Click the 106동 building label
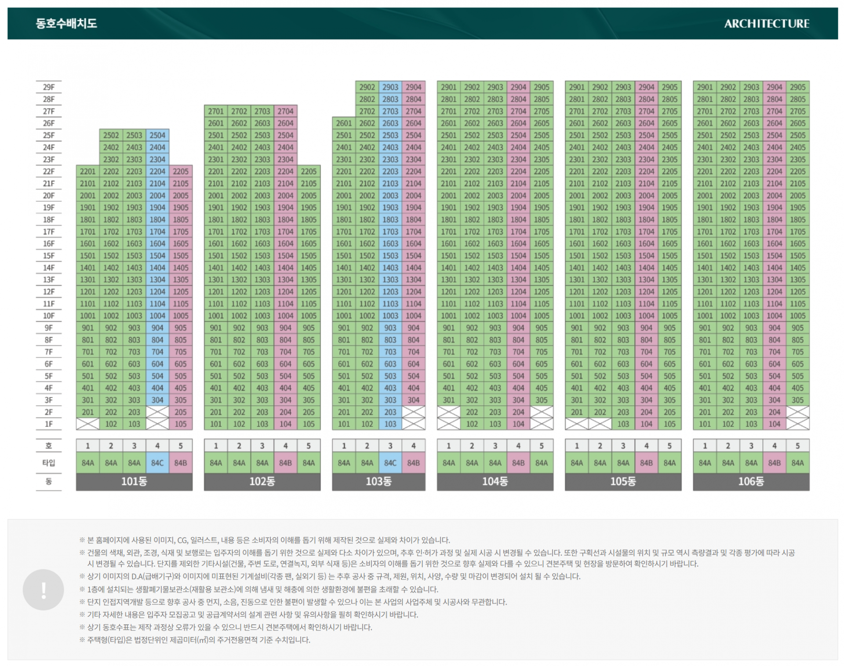The width and height of the screenshot is (844, 666). (x=751, y=481)
